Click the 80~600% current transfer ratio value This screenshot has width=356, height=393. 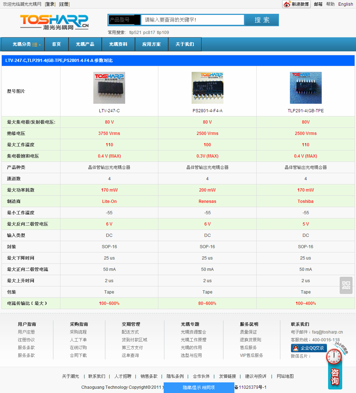pos(208,303)
